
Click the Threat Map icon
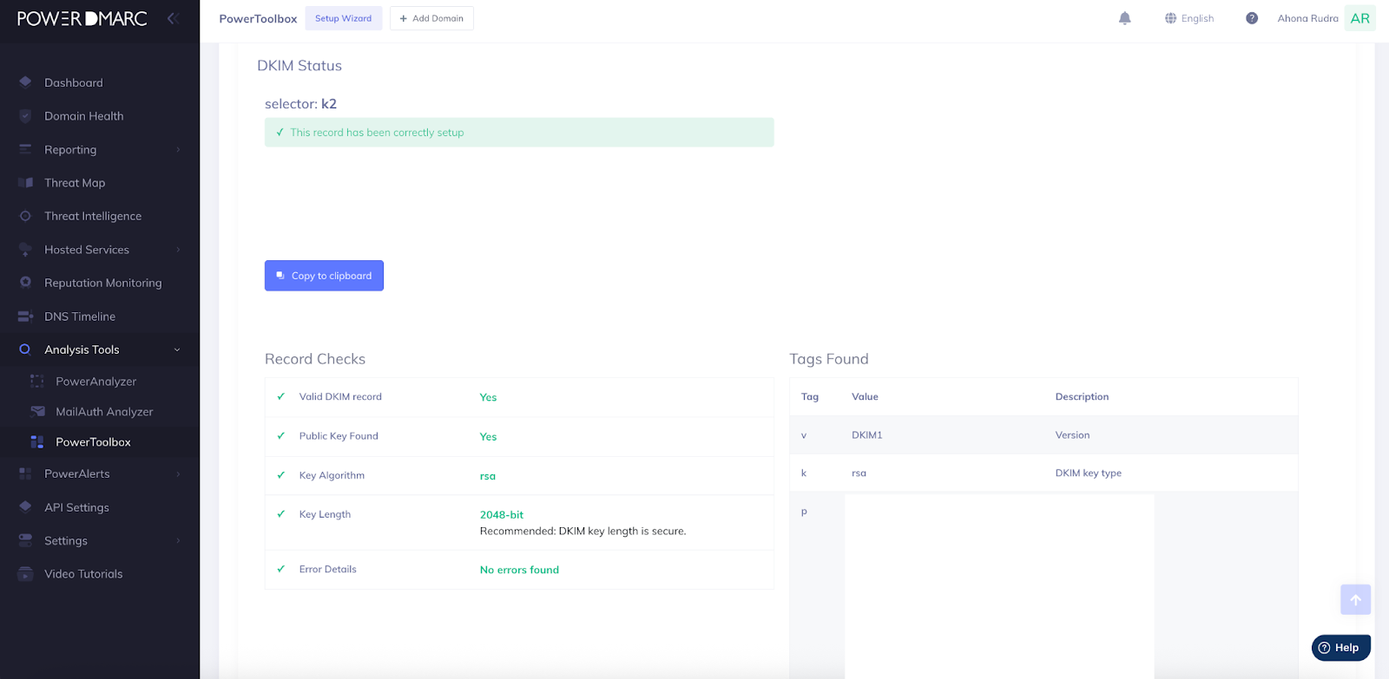[x=25, y=183]
